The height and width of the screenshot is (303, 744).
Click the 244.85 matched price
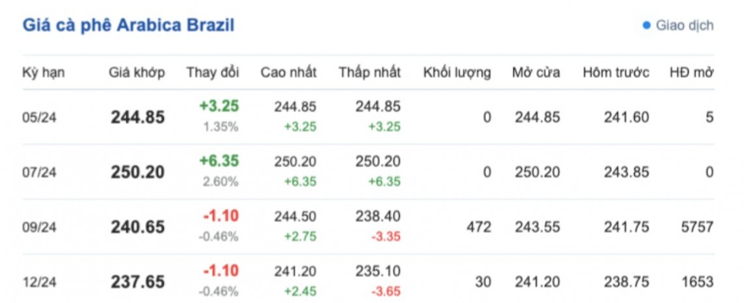(x=137, y=117)
